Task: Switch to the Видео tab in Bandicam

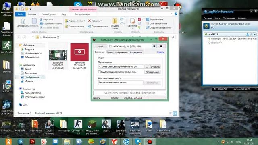Action: point(109,52)
